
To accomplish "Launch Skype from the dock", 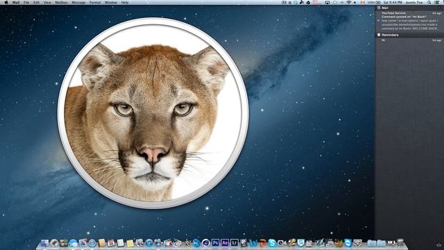I will coord(272,243).
